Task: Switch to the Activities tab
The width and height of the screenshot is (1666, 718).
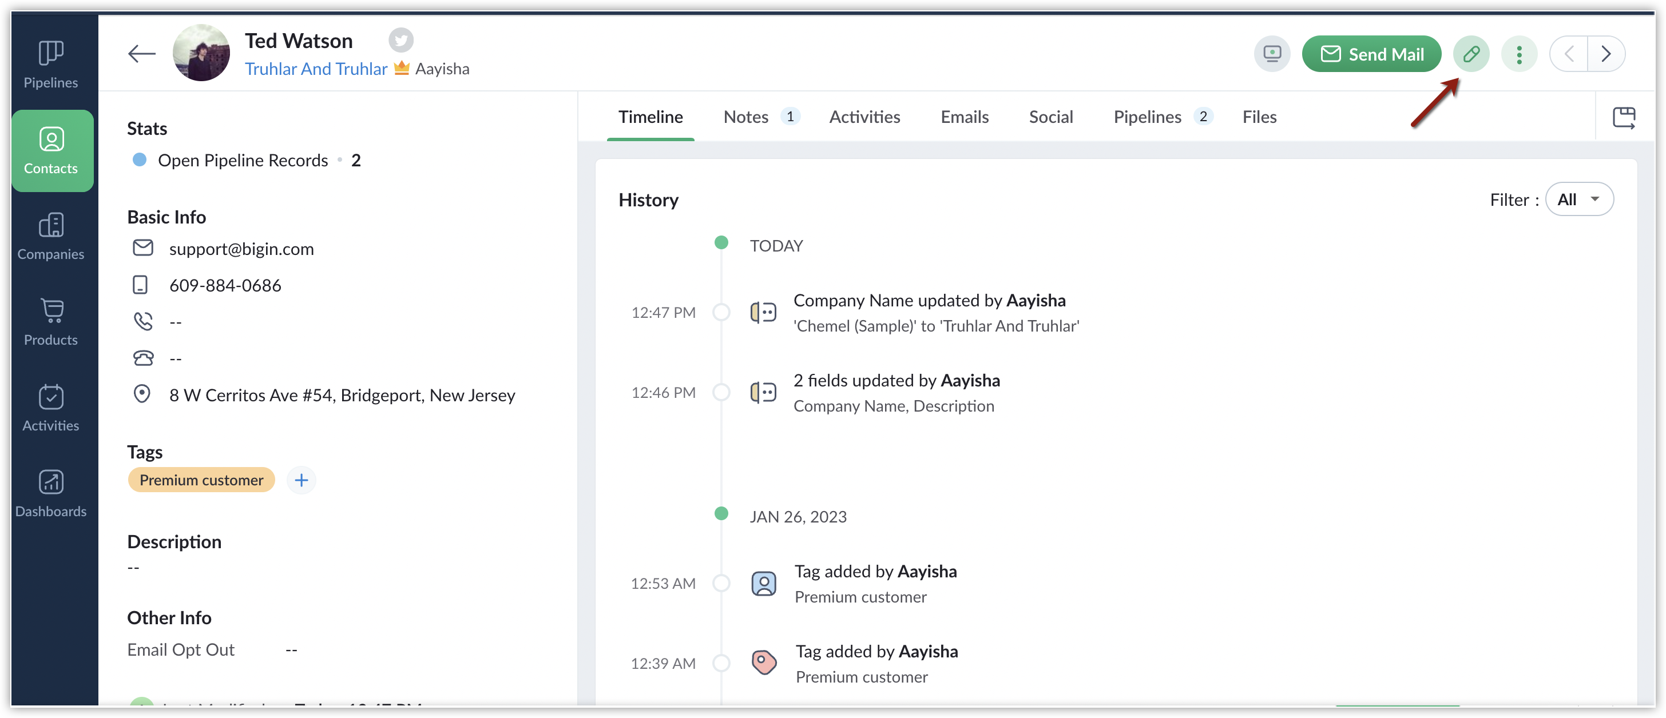Action: pyautogui.click(x=864, y=117)
